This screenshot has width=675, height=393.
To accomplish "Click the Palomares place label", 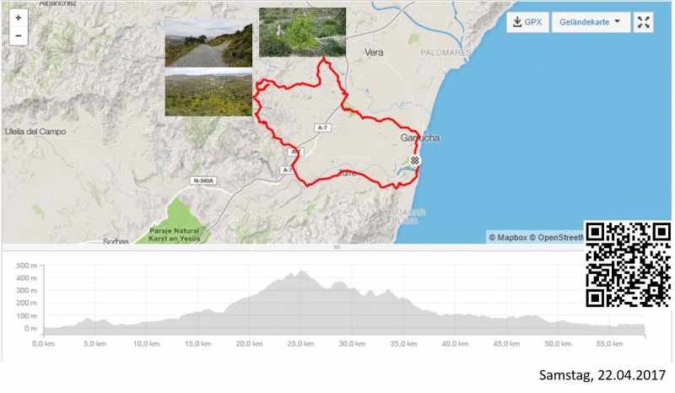I will [x=445, y=52].
